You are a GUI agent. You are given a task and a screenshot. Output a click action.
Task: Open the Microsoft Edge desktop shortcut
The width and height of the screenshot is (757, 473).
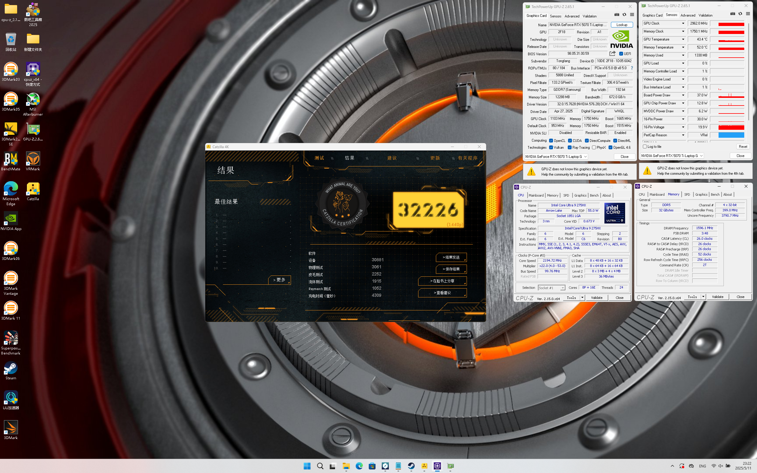pos(11,194)
